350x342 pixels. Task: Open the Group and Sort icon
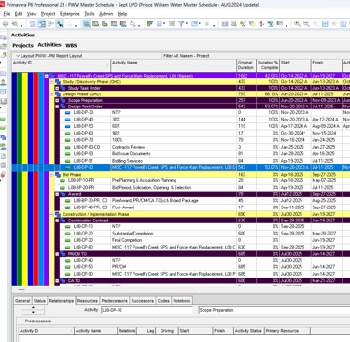[x=195, y=24]
